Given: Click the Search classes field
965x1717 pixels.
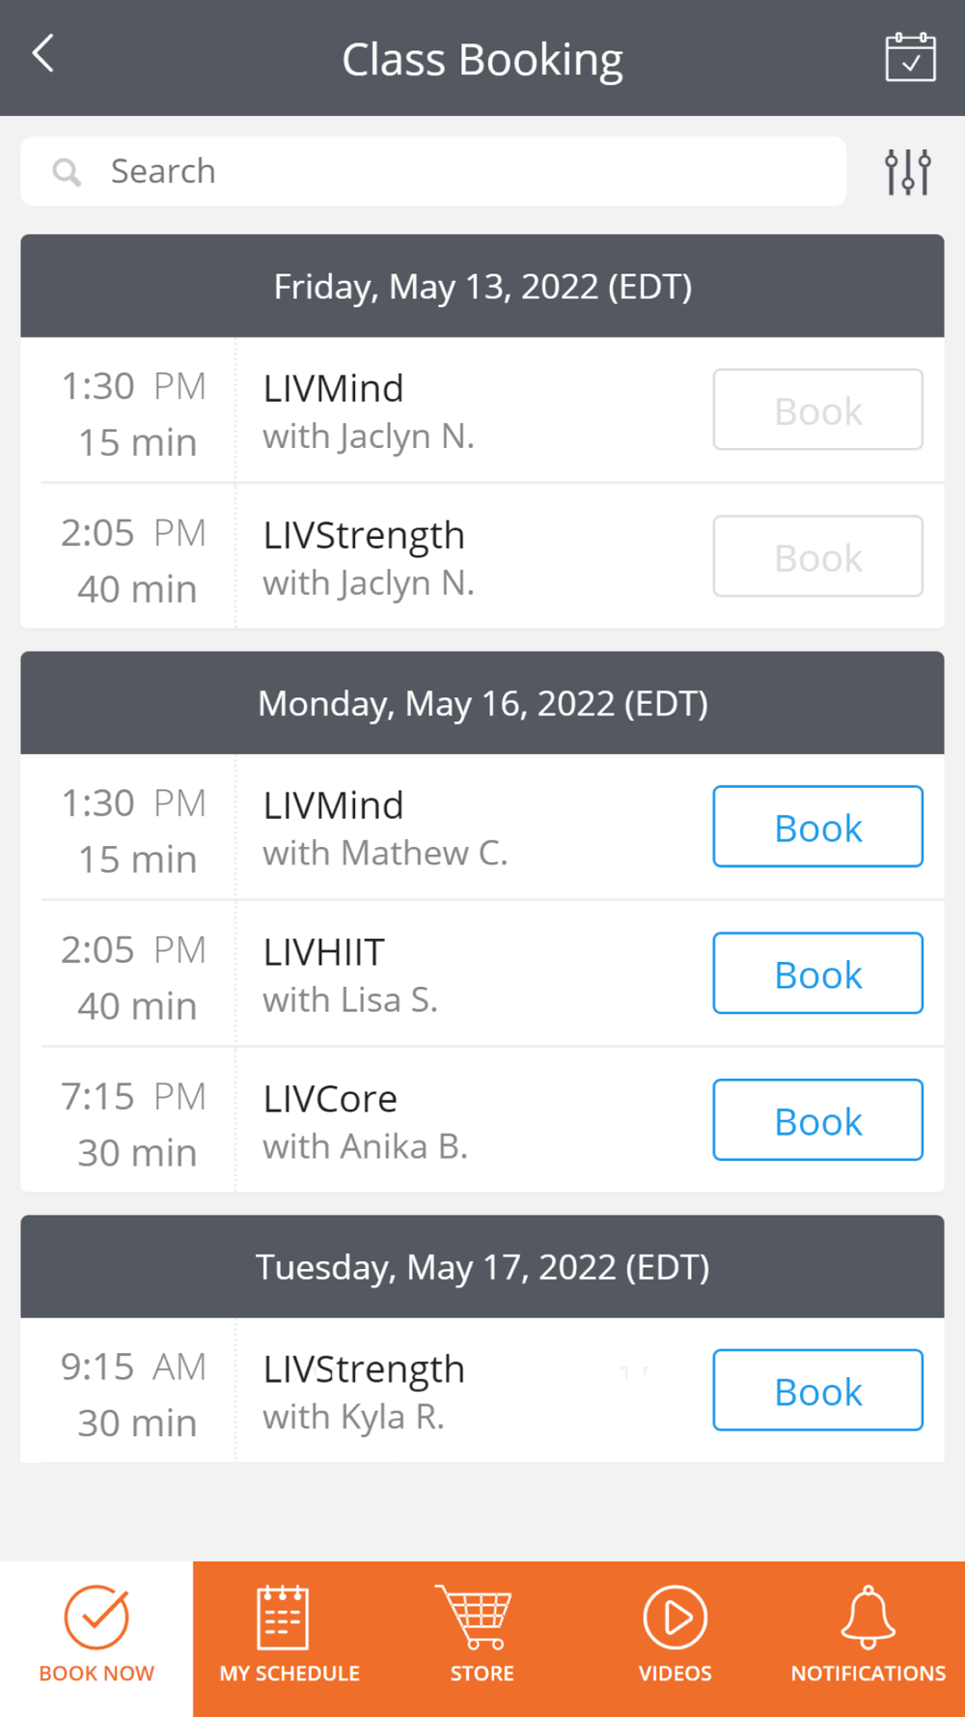Looking at the screenshot, I should 433,171.
